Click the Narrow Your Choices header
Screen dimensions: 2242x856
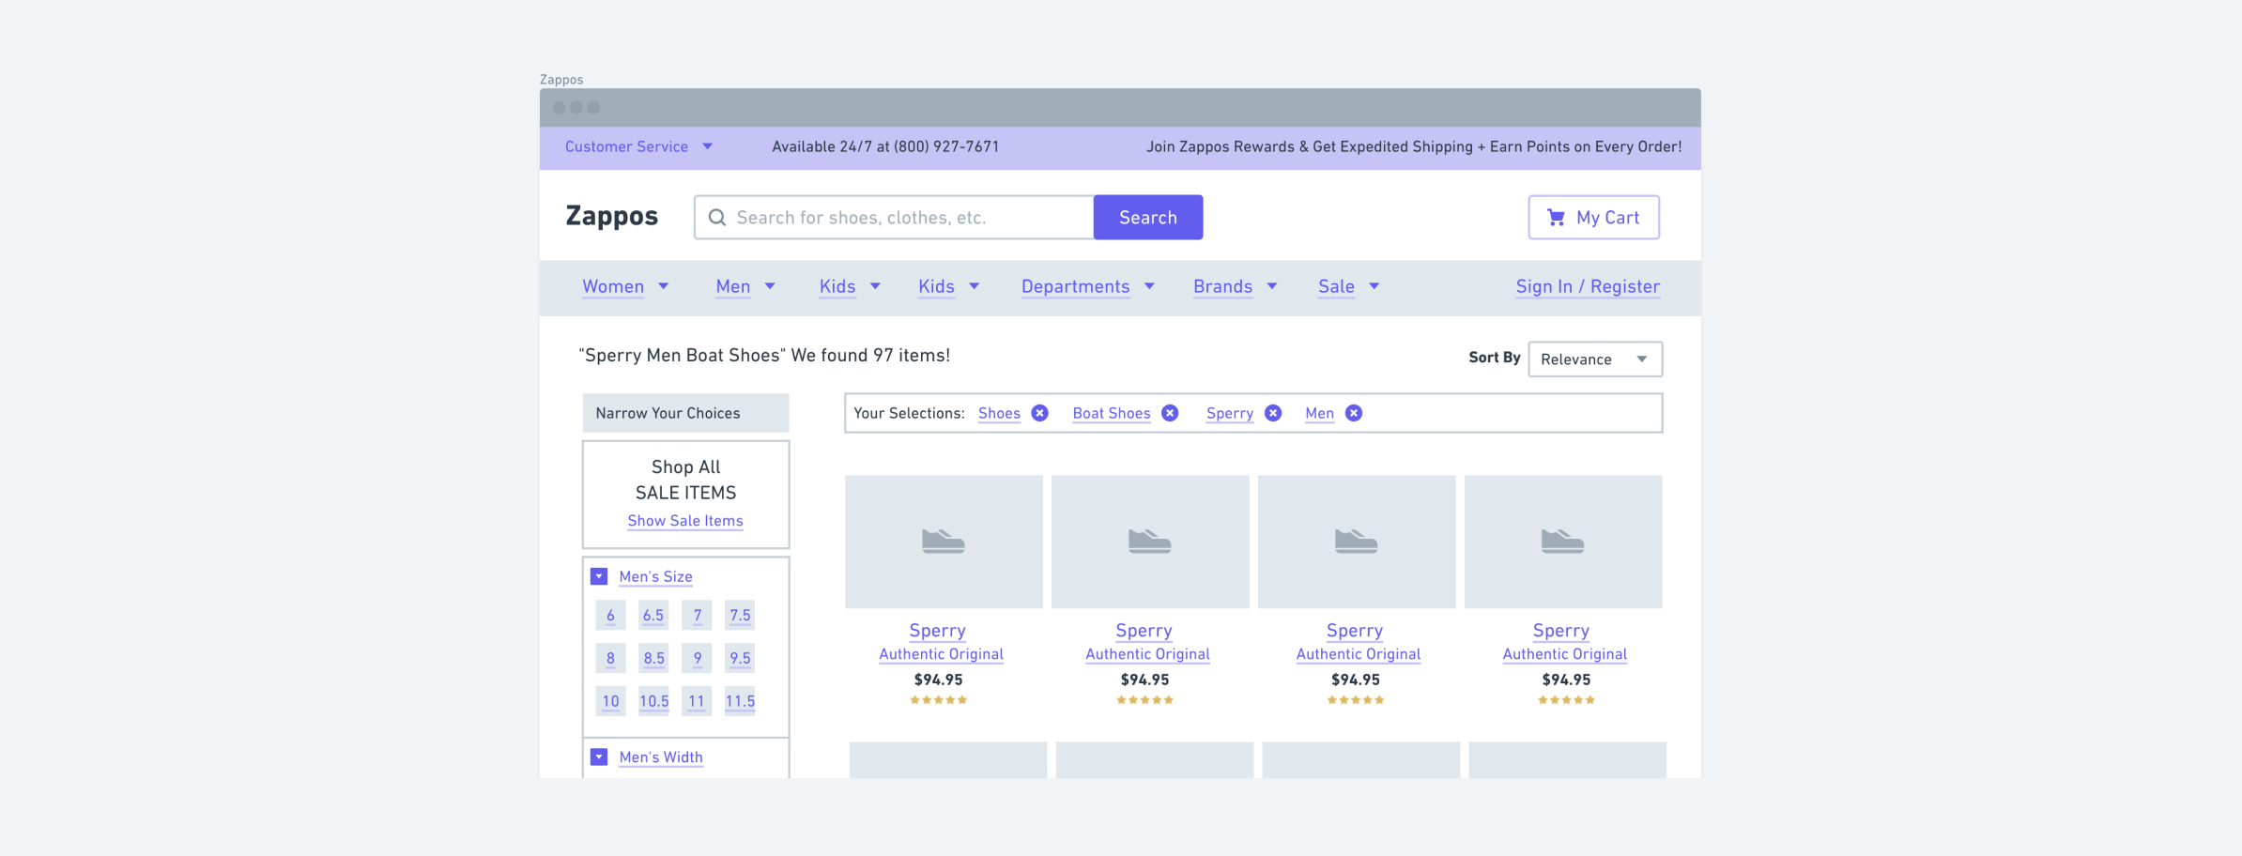[685, 413]
